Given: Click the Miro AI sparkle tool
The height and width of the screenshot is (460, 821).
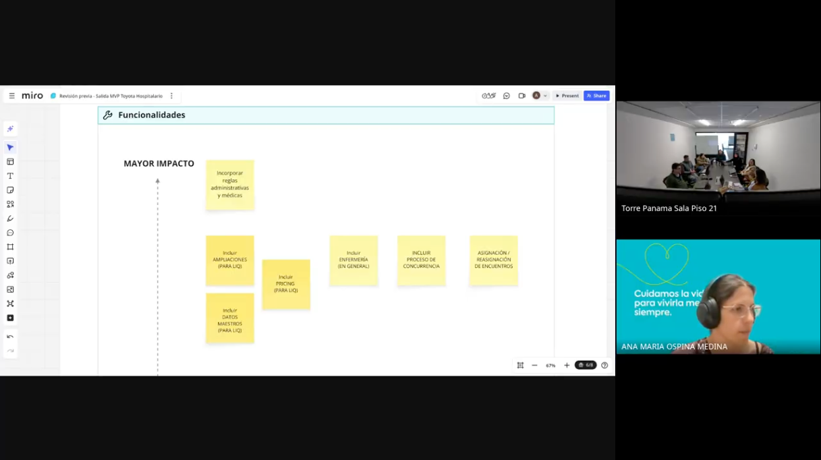Looking at the screenshot, I should click(10, 129).
